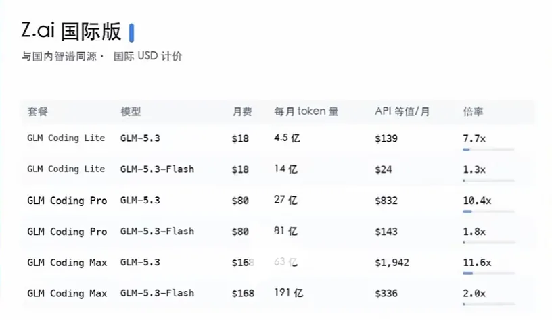
Task: Click the 倍率 column header
Action: 473,111
